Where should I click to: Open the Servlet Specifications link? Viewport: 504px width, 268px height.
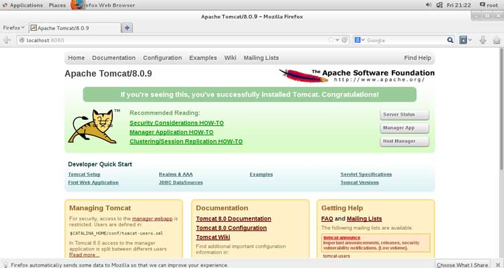point(366,174)
